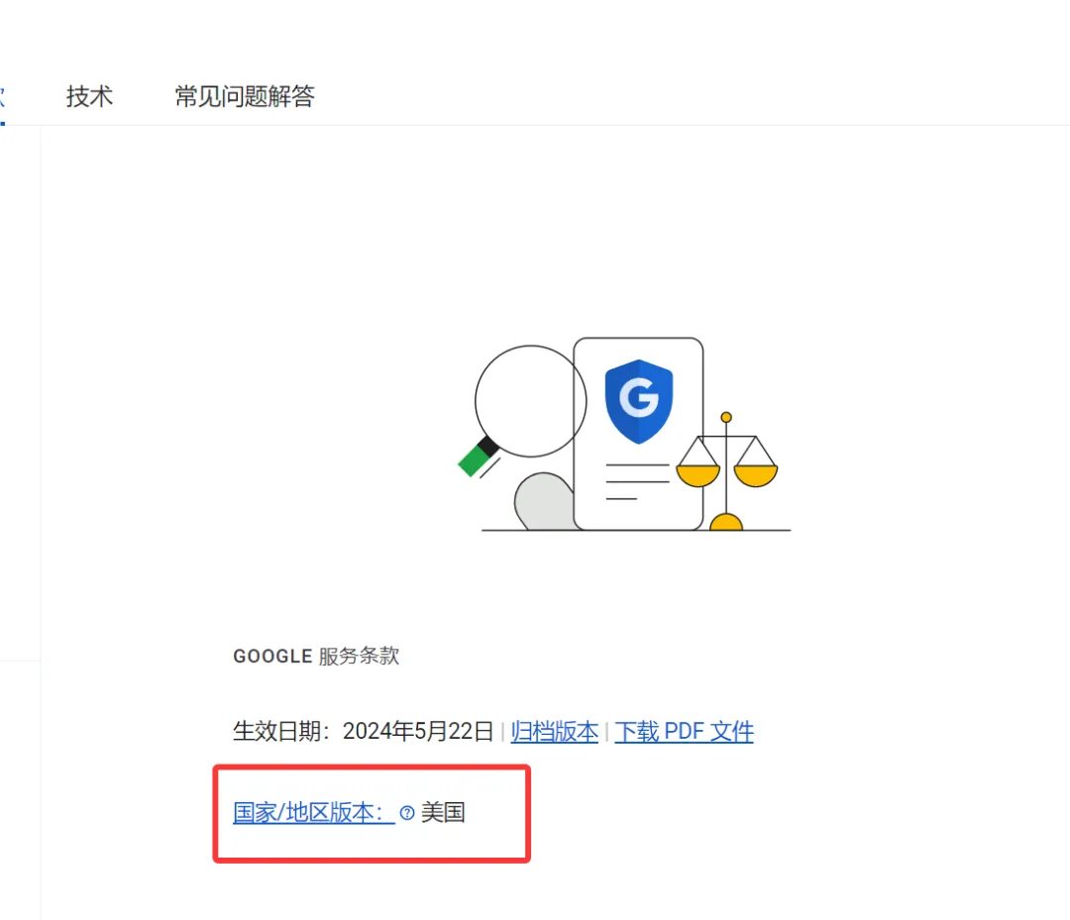The image size is (1070, 920).
Task: Open the 常见问题解答 tab
Action: (245, 96)
